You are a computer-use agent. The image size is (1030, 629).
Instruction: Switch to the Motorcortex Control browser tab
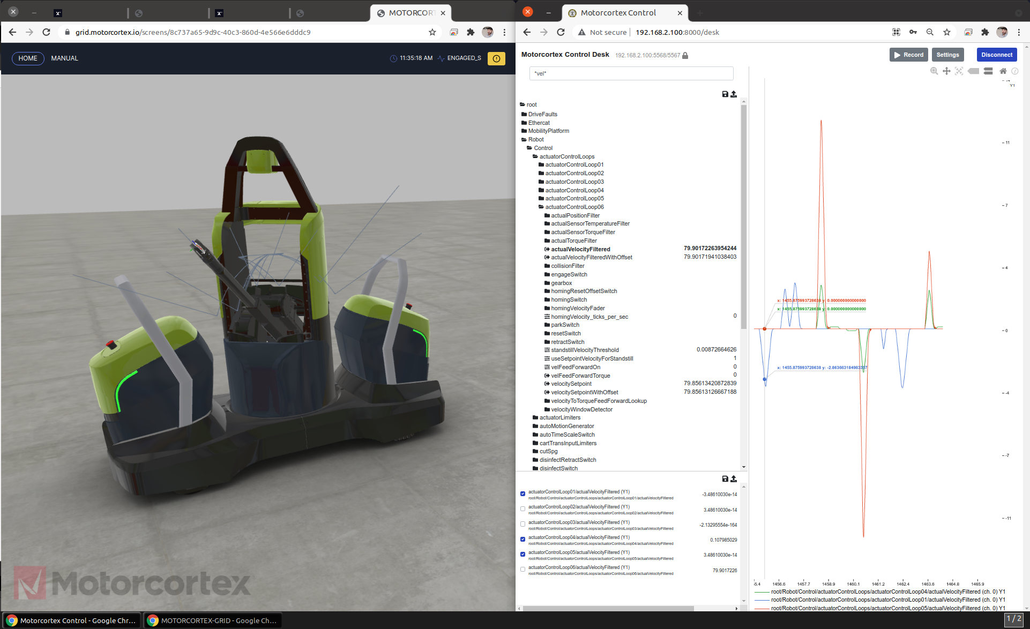pyautogui.click(x=618, y=13)
